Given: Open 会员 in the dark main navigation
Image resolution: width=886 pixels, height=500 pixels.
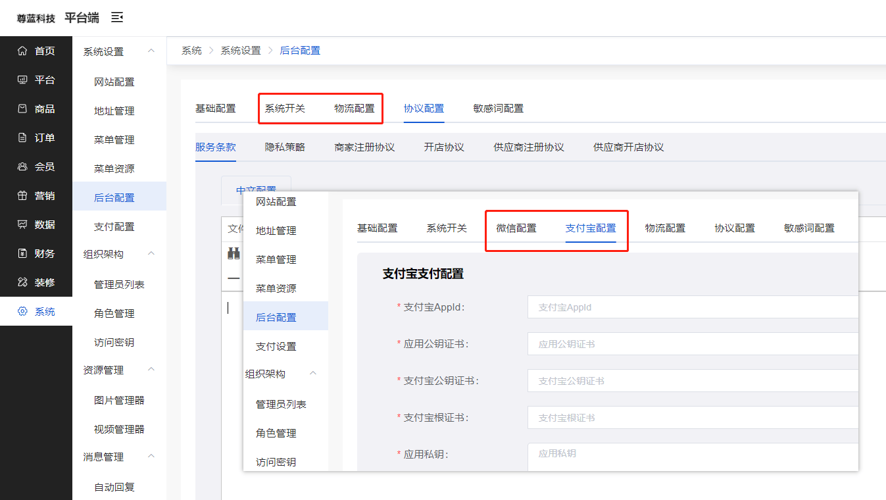Looking at the screenshot, I should (x=36, y=167).
